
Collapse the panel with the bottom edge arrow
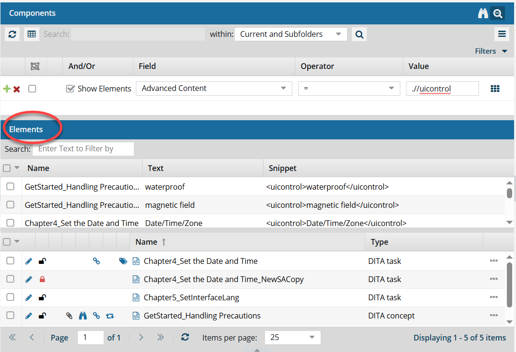coord(257,350)
